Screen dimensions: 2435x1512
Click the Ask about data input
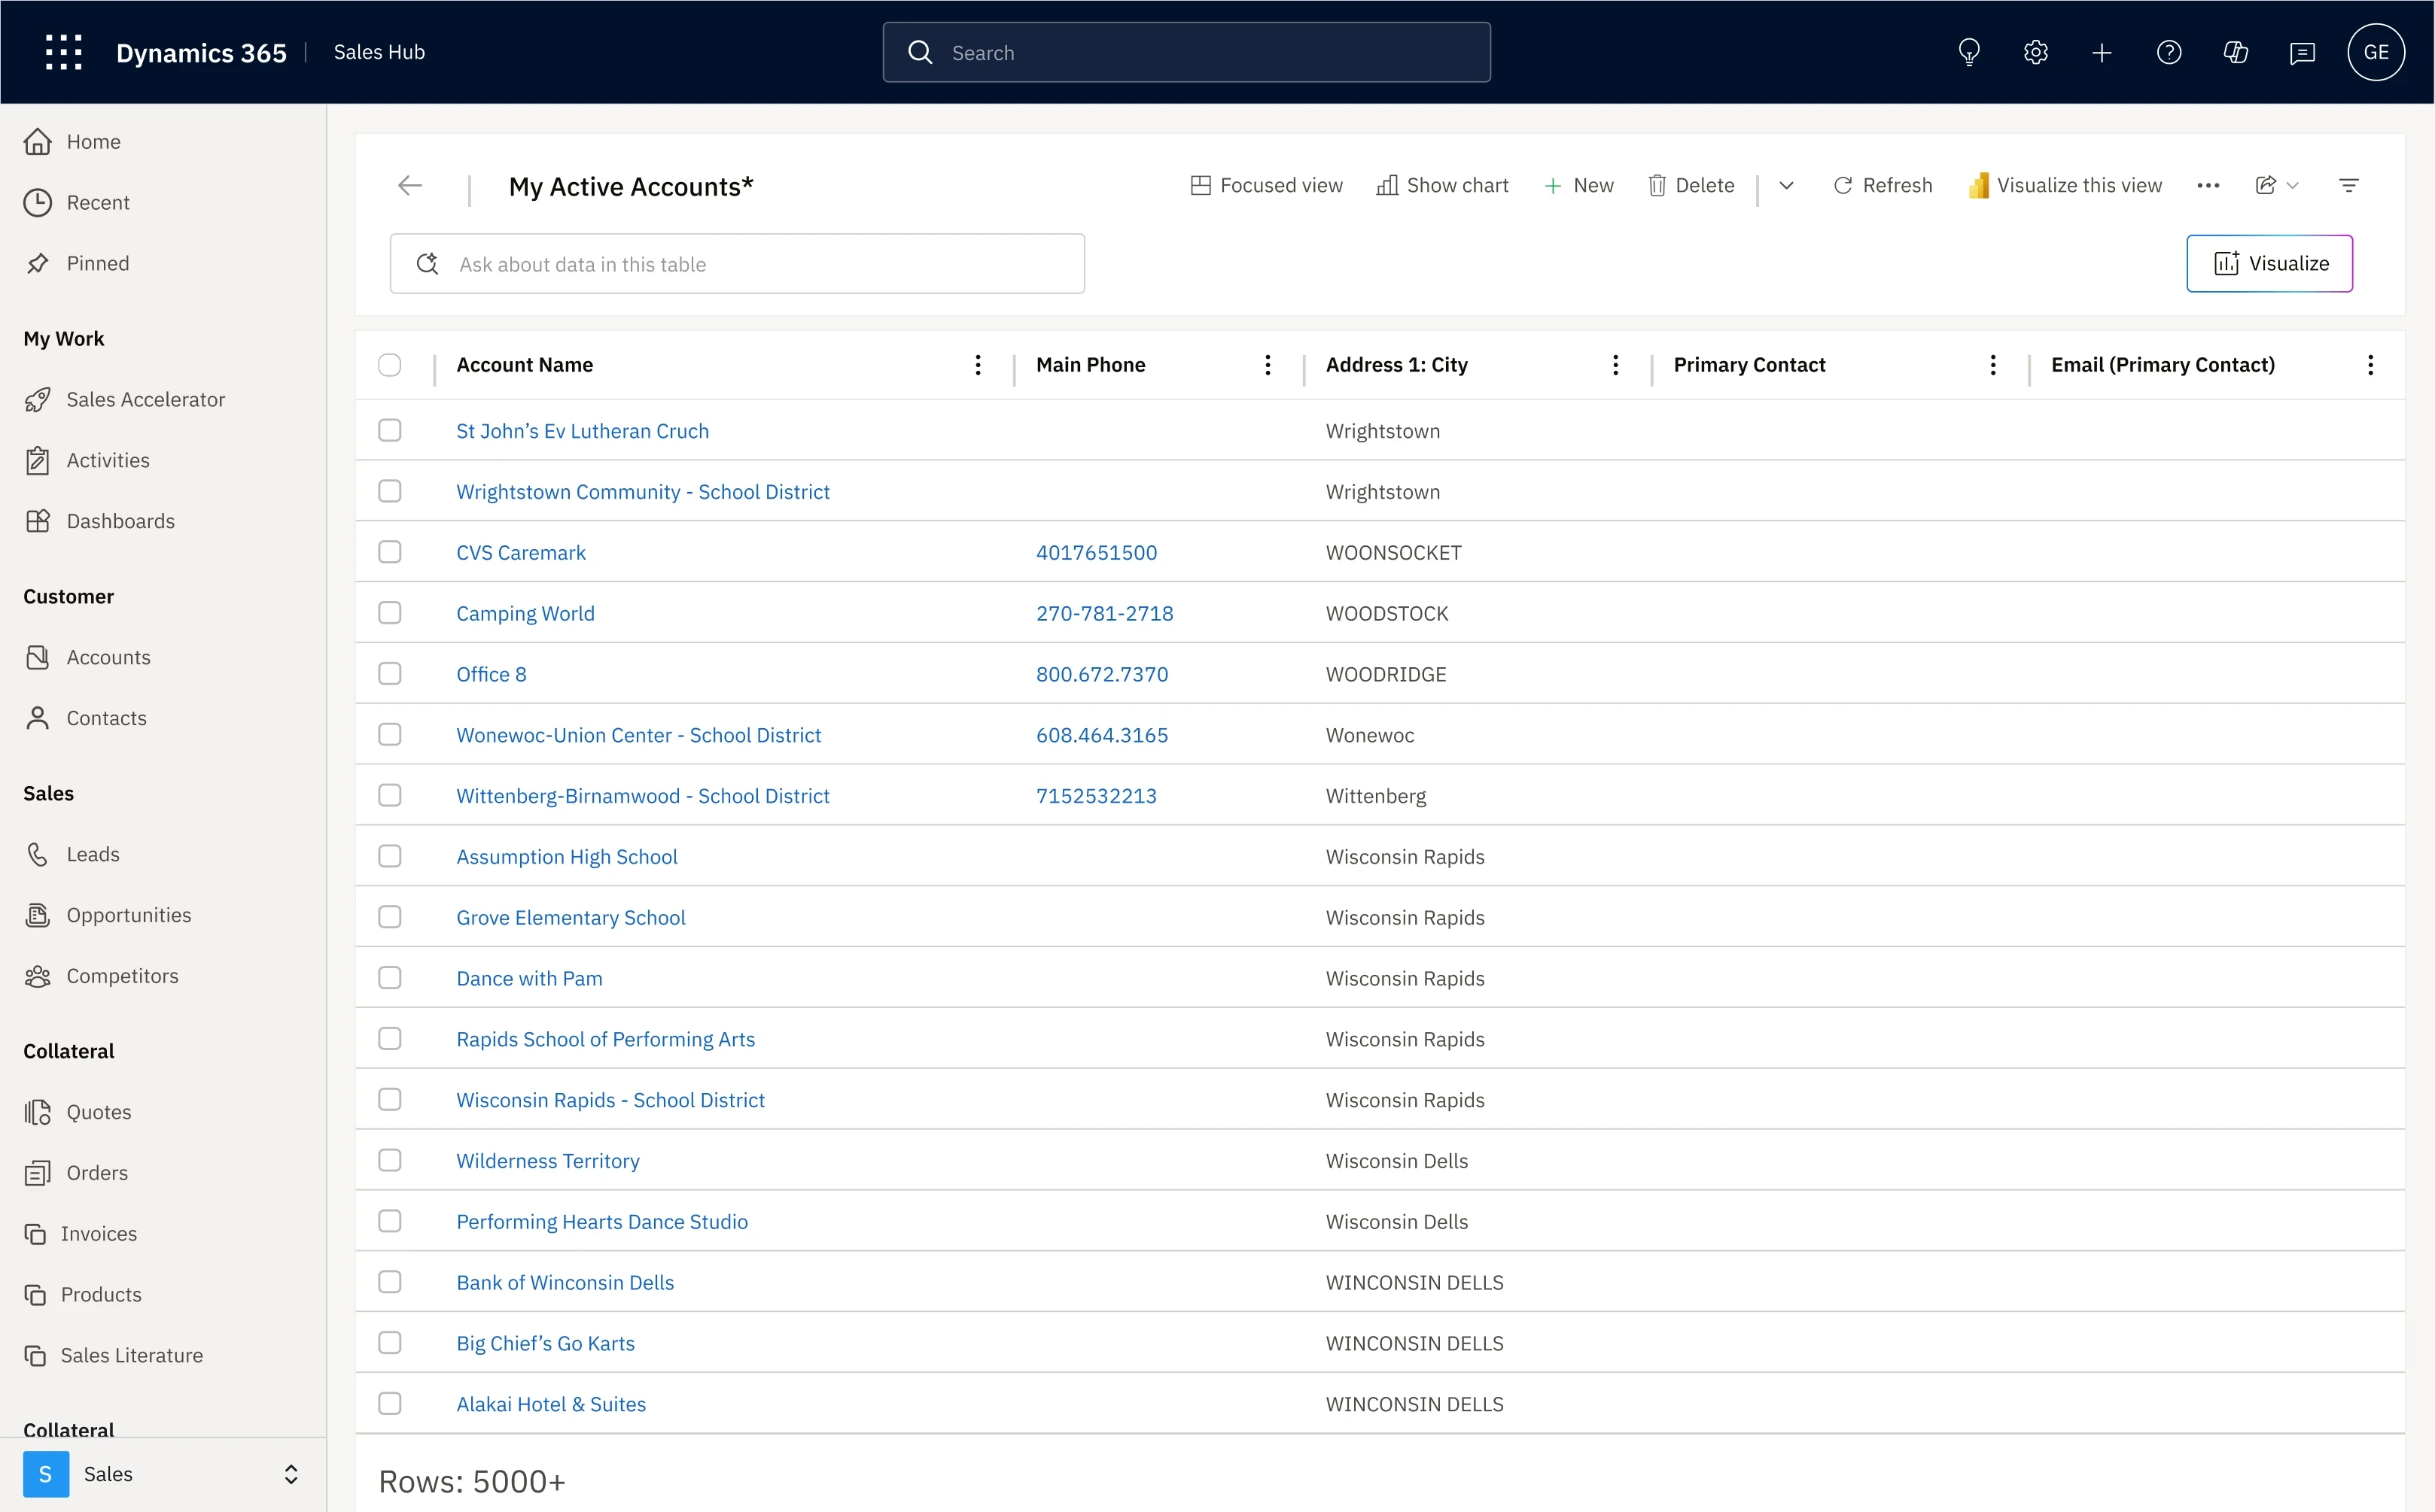point(738,264)
